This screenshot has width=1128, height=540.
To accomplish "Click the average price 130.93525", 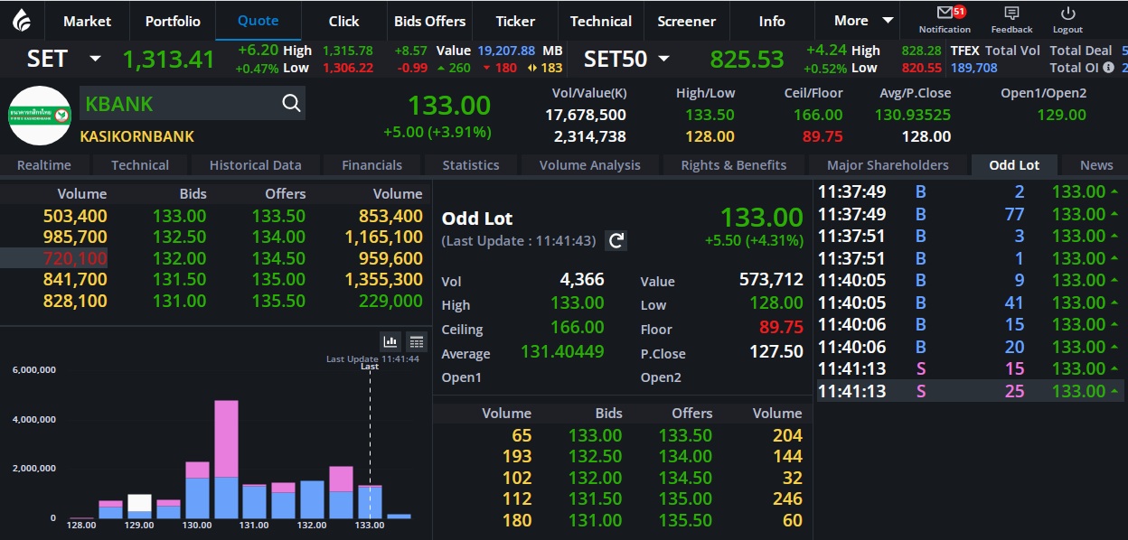I will point(913,115).
